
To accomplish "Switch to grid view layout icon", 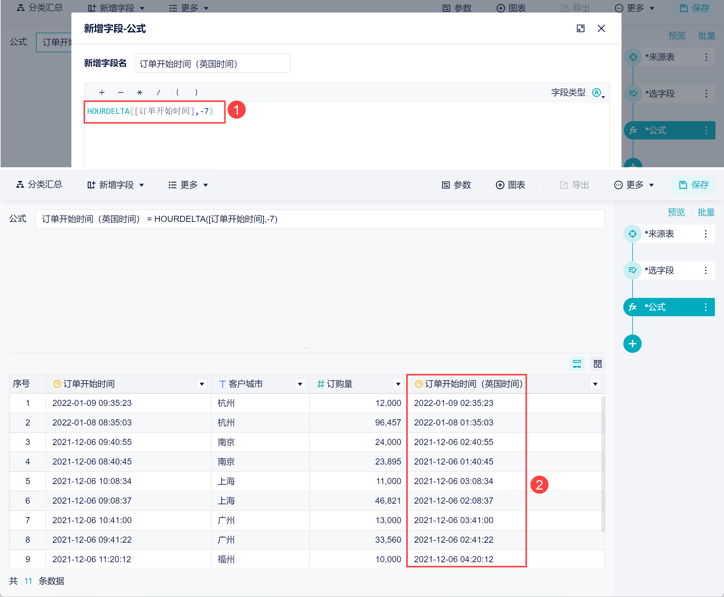I will coord(597,364).
